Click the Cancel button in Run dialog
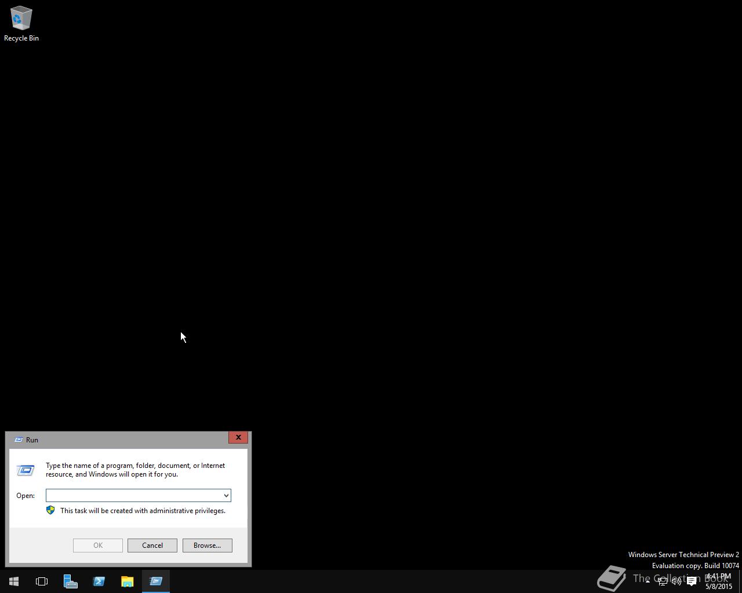 tap(152, 546)
